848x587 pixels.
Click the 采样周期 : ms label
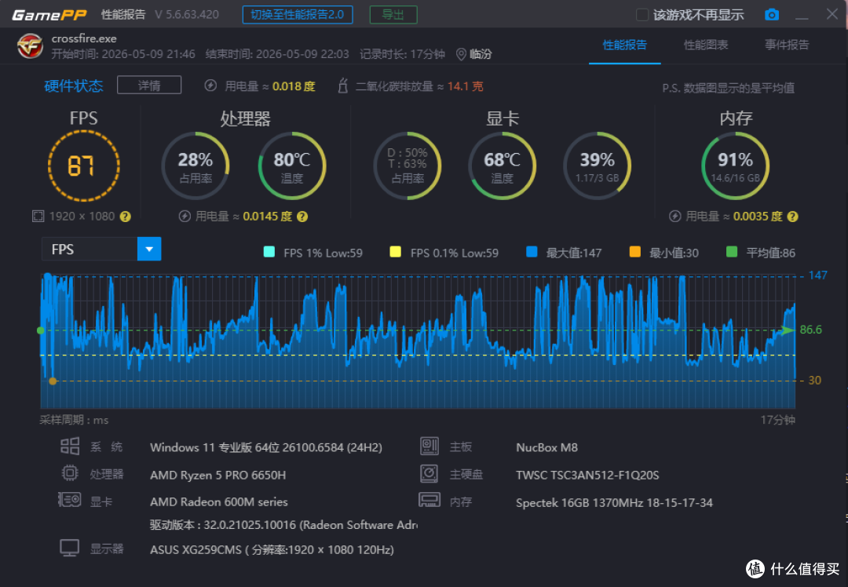[x=74, y=420]
